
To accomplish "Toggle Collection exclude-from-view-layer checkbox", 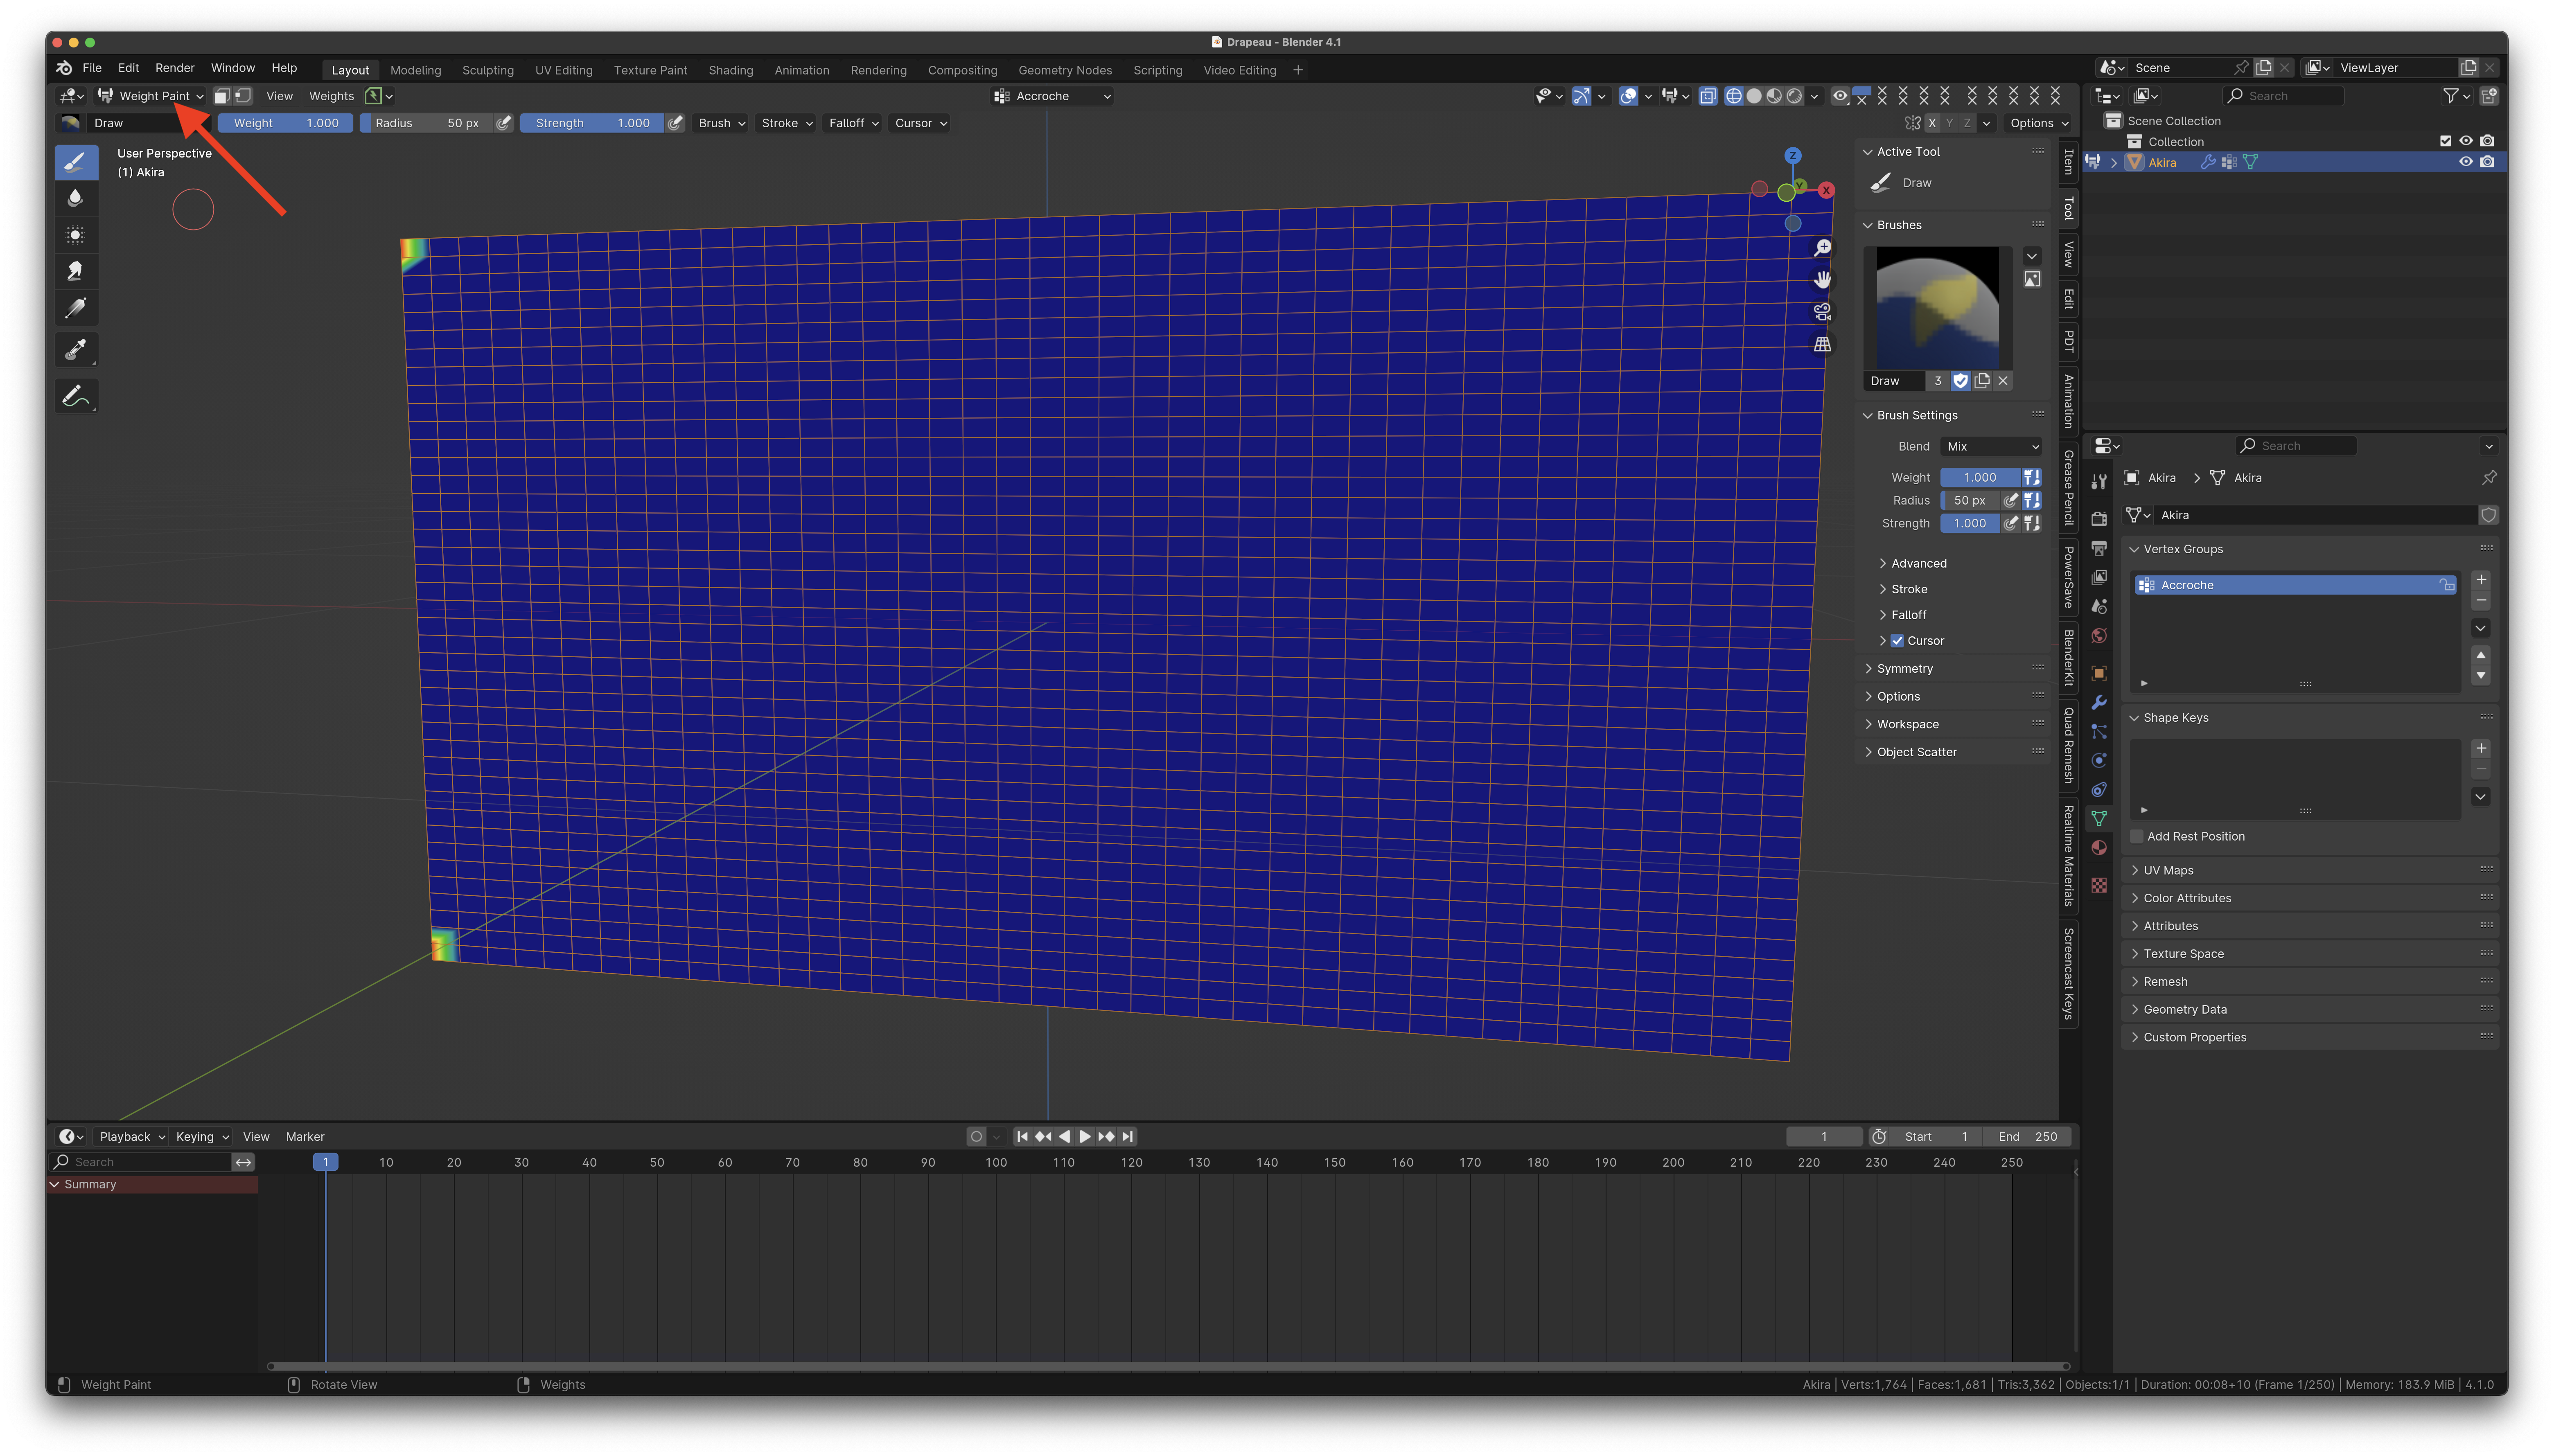I will 2445,141.
